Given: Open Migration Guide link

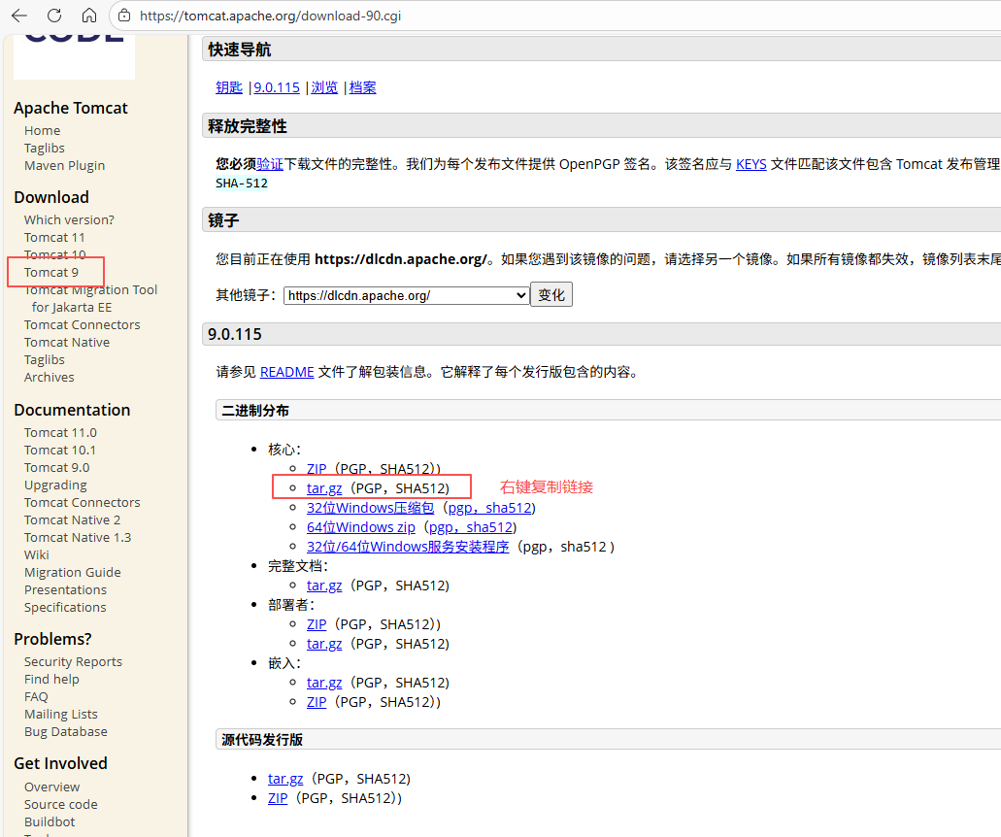Looking at the screenshot, I should click(73, 572).
